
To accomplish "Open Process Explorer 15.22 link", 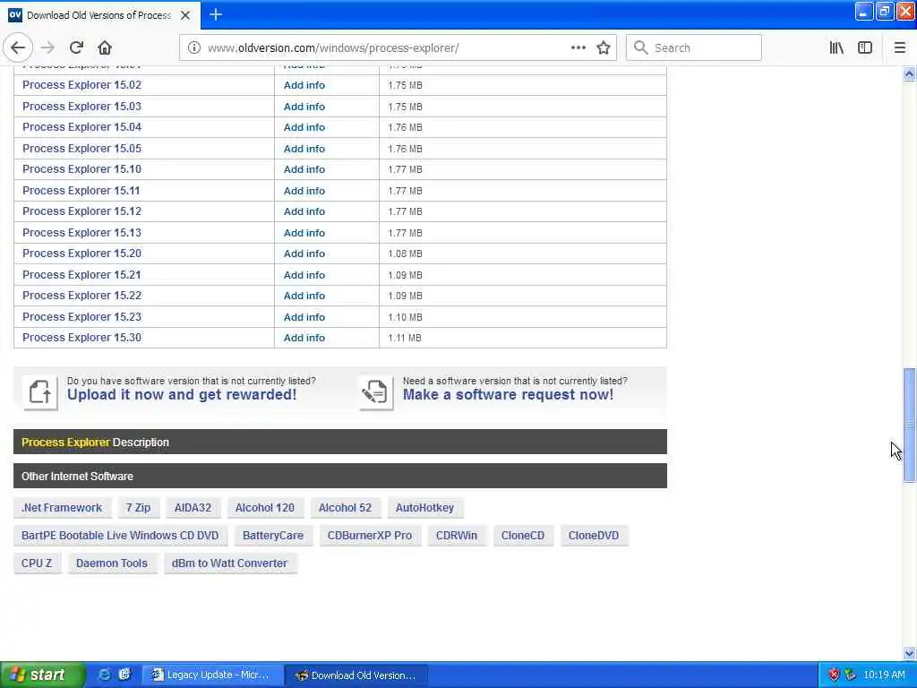I will (x=81, y=296).
